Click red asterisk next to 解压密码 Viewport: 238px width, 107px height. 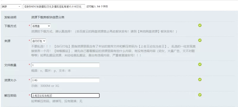click(x=29, y=95)
